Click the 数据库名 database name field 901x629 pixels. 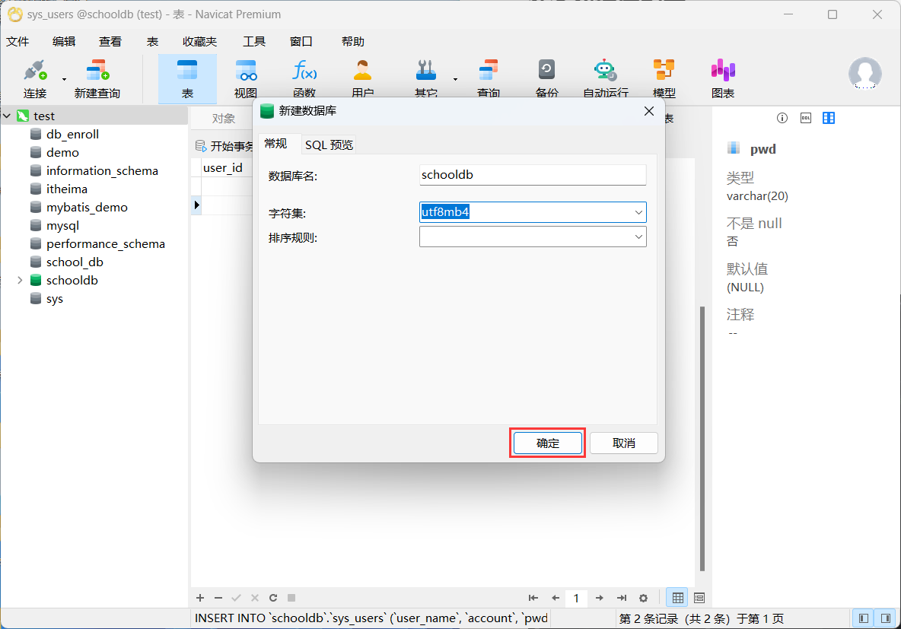click(532, 175)
